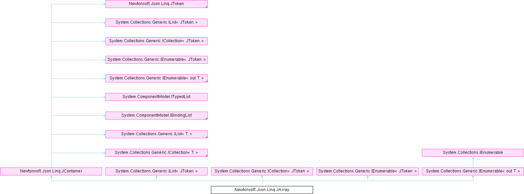The height and width of the screenshot is (194, 524).
Task: Select ICollection< JToken > node above IEnumerable< JToken >
Action: pos(156,41)
